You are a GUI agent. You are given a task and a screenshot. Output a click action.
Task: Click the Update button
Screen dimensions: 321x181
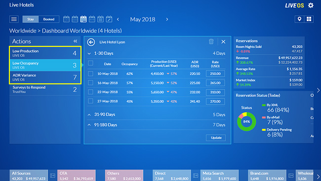pos(216,138)
